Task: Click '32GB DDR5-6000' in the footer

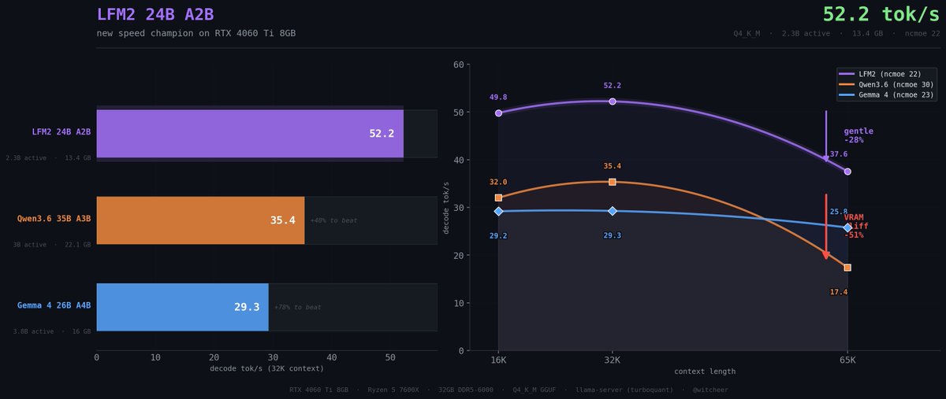Action: pos(464,389)
